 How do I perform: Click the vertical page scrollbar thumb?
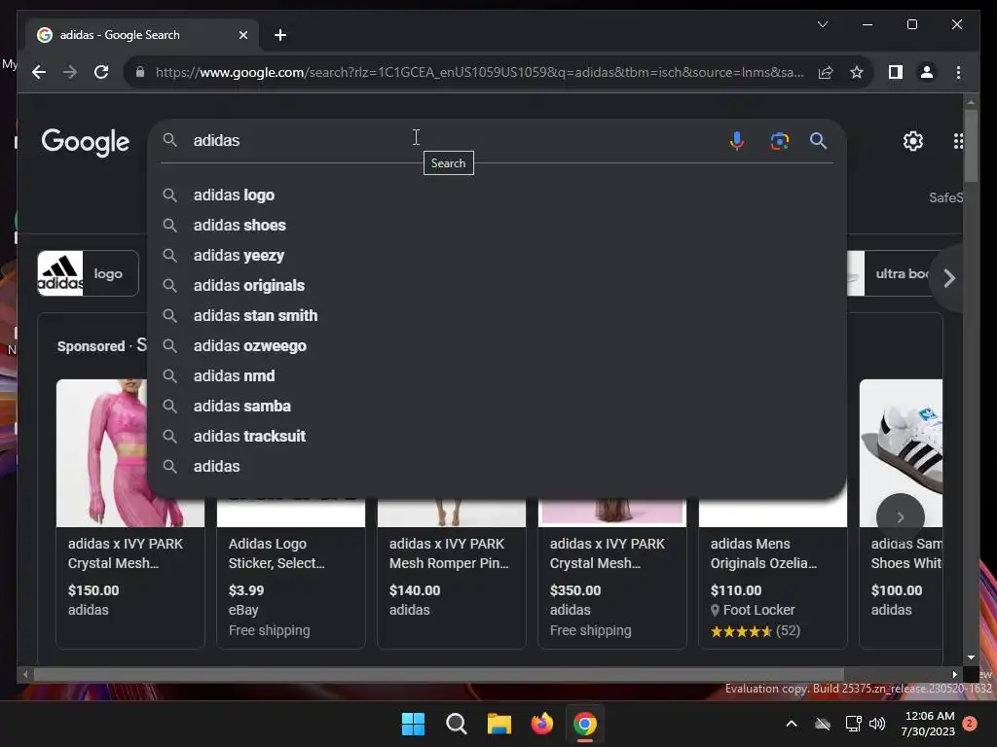coord(971,146)
